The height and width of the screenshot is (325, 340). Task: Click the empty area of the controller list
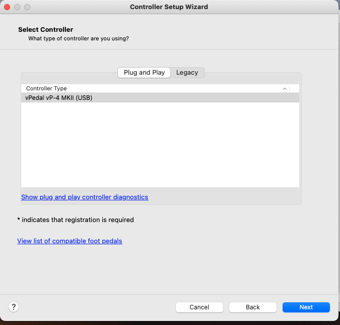tap(160, 146)
